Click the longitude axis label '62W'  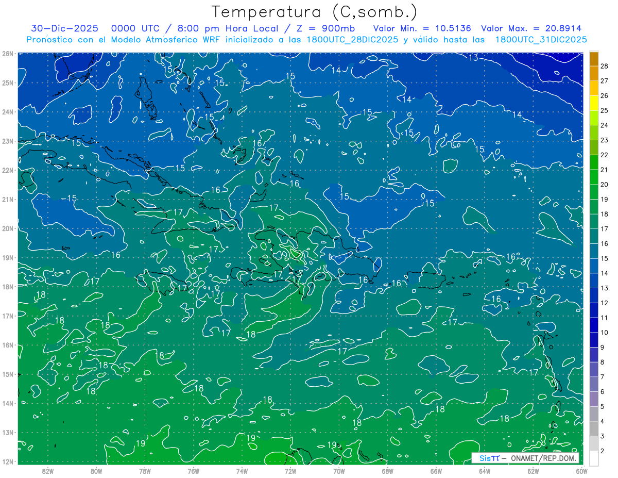pos(533,471)
